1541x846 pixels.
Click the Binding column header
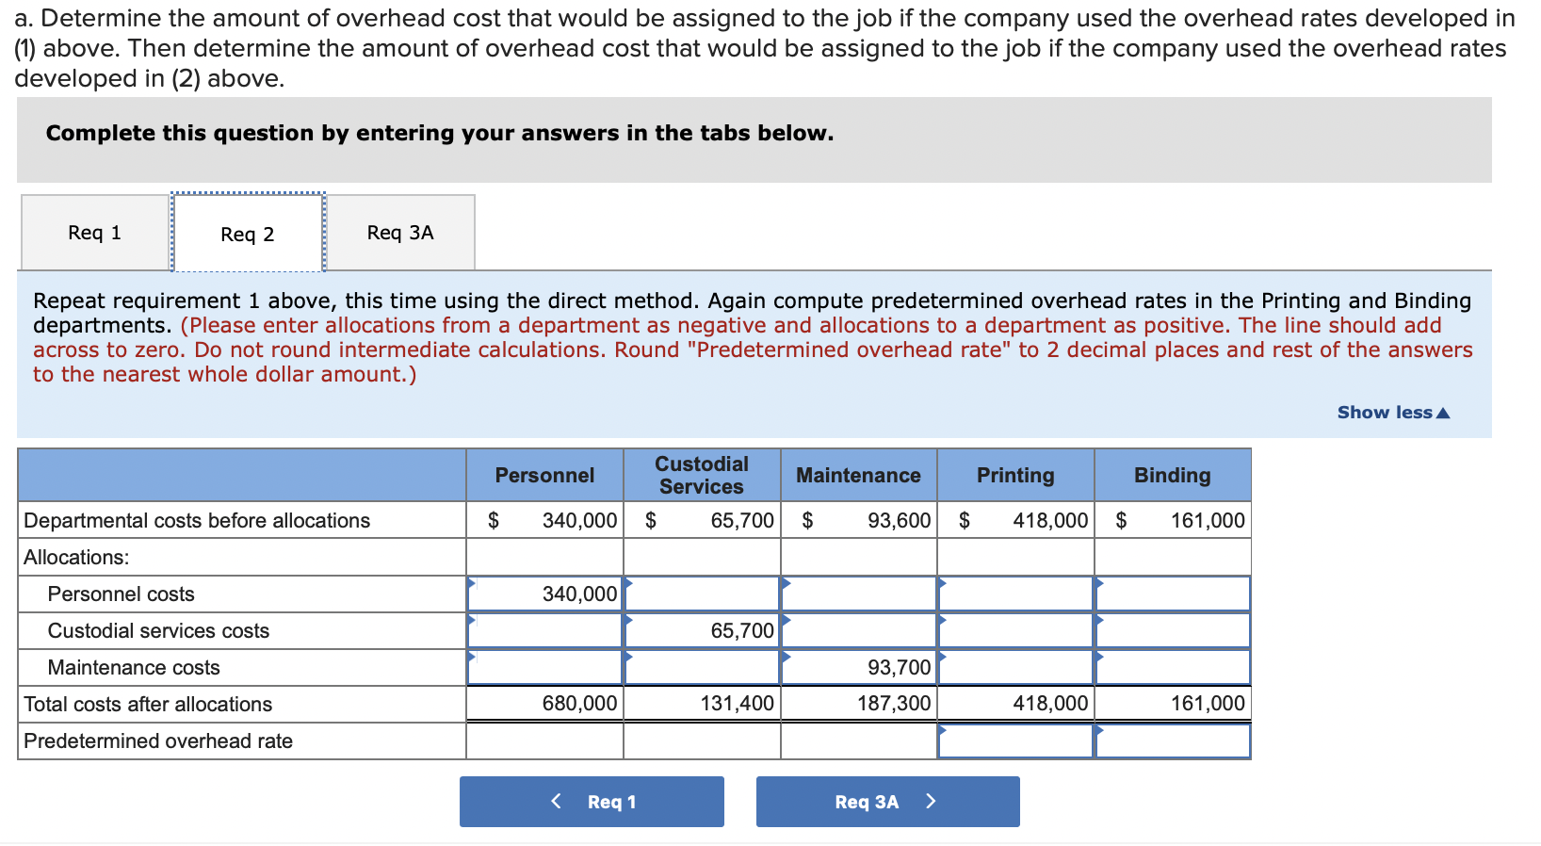coord(1173,476)
